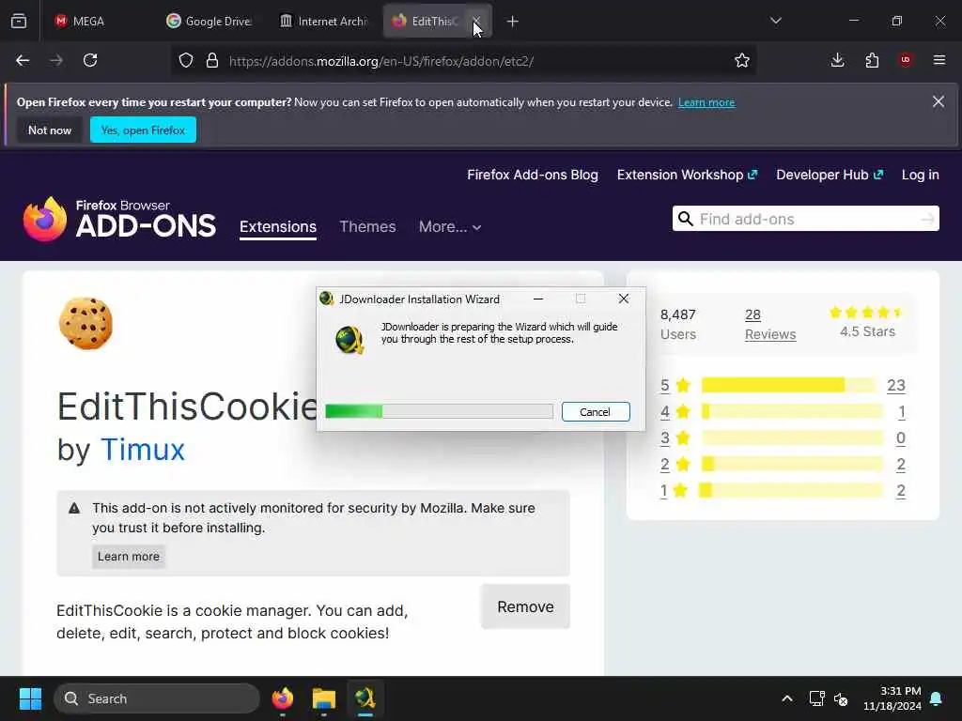Image resolution: width=962 pixels, height=721 pixels.
Task: Remove the EditThisCookie add-on
Action: point(526,607)
